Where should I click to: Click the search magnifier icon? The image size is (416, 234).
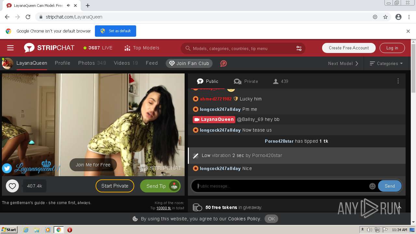188,48
